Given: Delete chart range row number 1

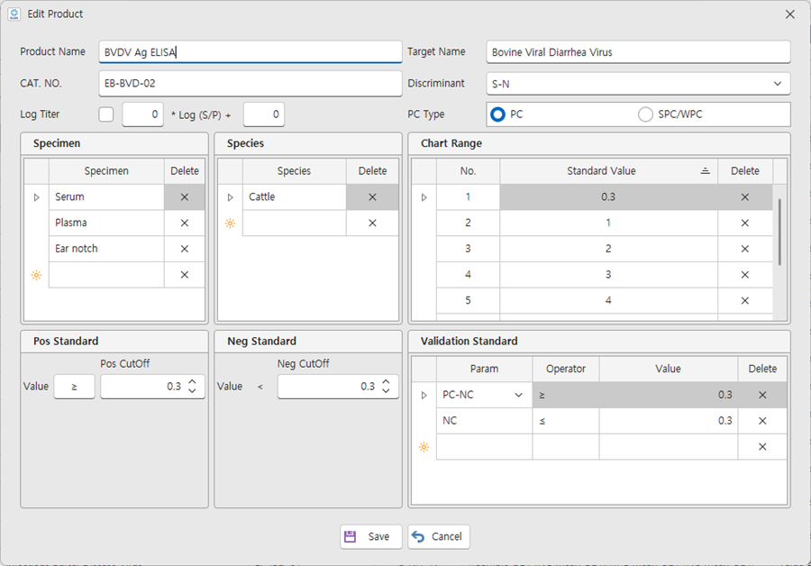Looking at the screenshot, I should 745,197.
